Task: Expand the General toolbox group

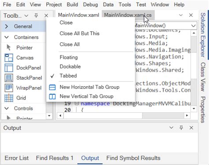Action: (6, 26)
